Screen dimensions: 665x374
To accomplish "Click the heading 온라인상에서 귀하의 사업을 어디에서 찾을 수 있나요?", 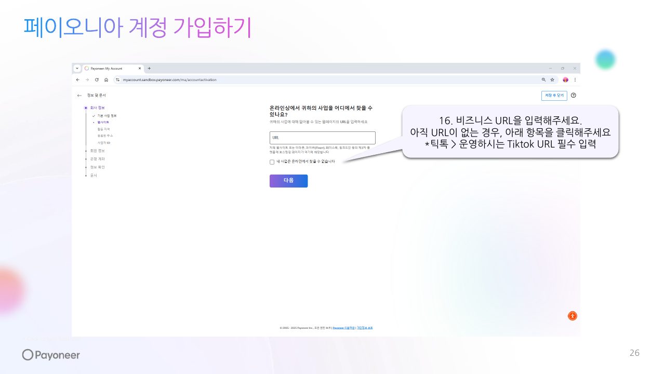I will [321, 111].
